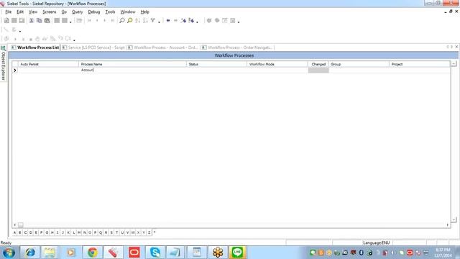Click the blue Go Back arrow icon
The width and height of the screenshot is (460, 259).
pos(168,21)
